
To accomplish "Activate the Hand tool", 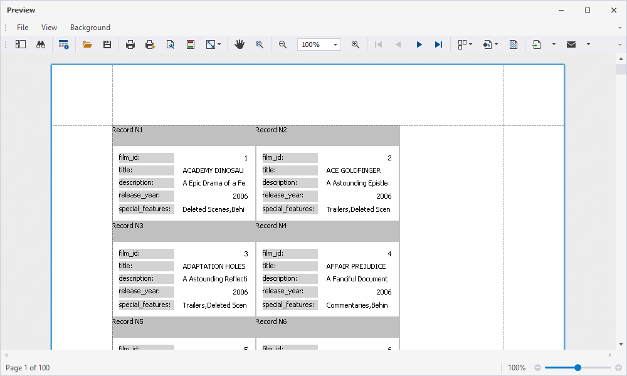I will point(240,44).
